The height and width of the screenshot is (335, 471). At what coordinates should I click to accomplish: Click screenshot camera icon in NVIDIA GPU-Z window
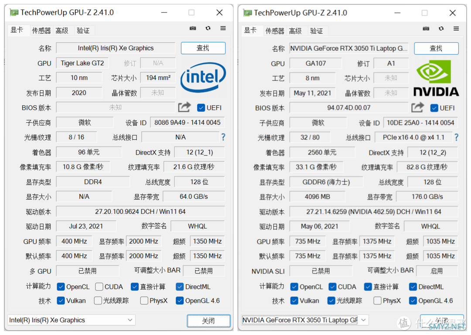426,28
